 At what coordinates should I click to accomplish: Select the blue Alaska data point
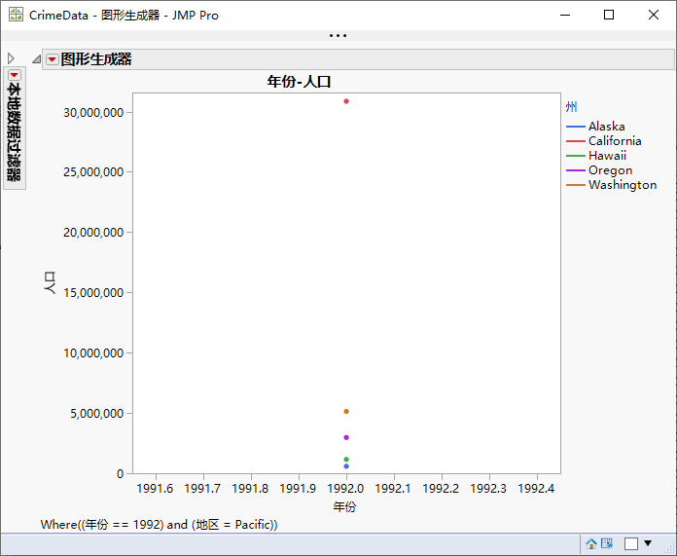point(346,466)
